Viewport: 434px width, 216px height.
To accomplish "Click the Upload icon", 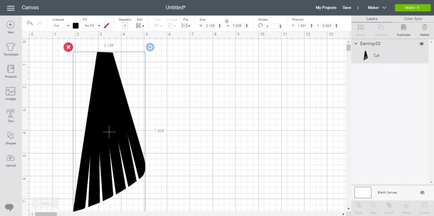I will 11,159.
